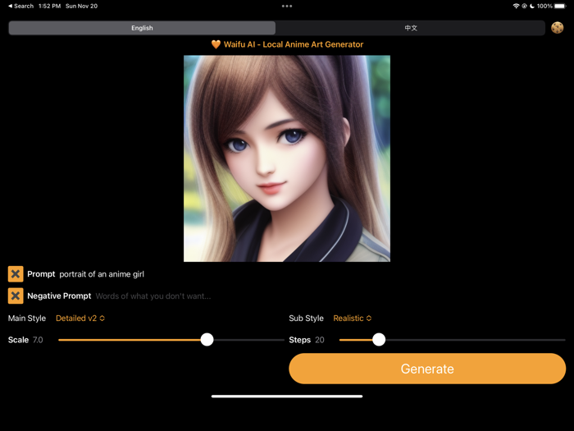Go back via the Search link in the status bar
This screenshot has height=431, width=574.
[20, 6]
